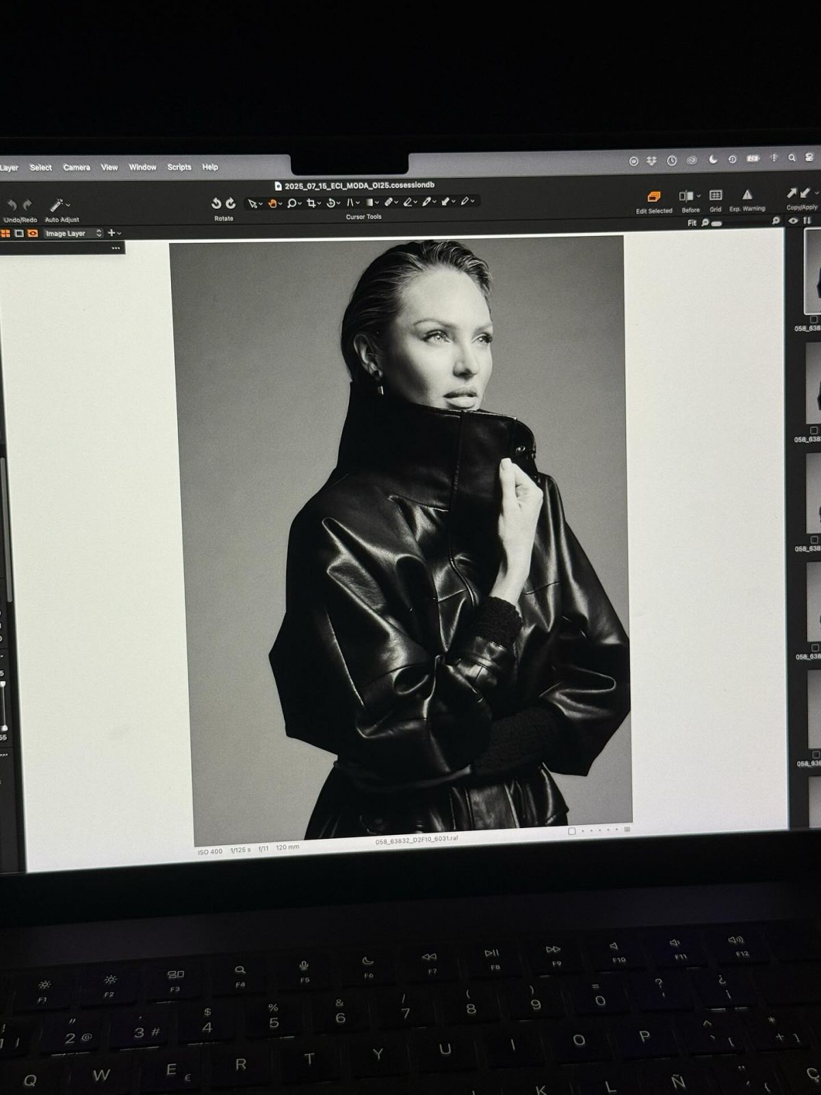Activate the Edit Selected icon
Image resolution: width=821 pixels, height=1095 pixels.
[x=653, y=197]
